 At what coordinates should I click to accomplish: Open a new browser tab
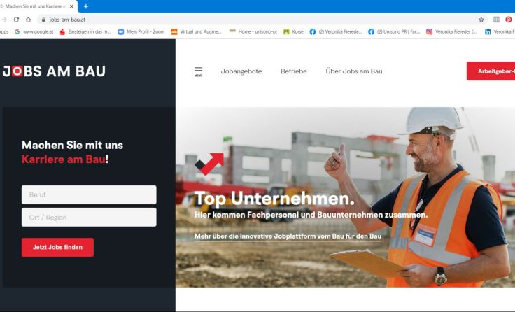pos(86,6)
